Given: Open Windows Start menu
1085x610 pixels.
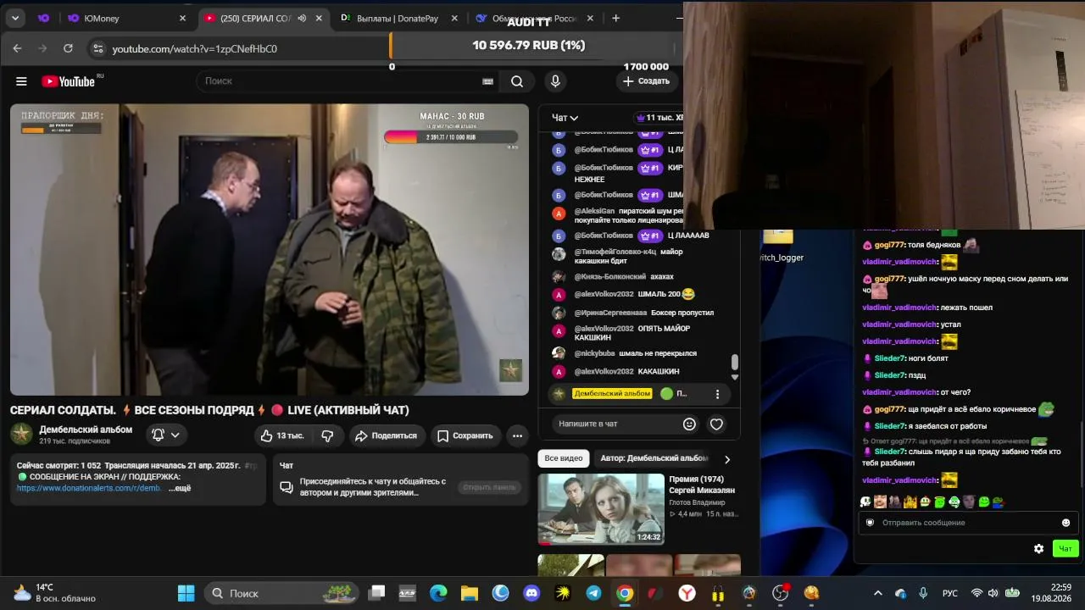Looking at the screenshot, I should tap(186, 593).
